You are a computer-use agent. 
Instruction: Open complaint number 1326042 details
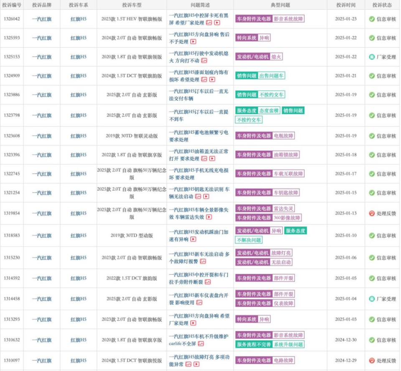(x=13, y=18)
